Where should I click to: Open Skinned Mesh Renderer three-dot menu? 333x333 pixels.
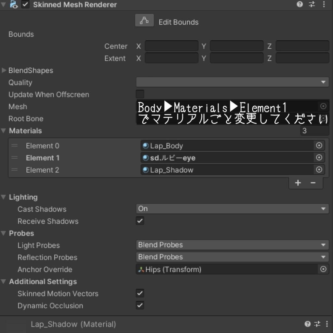pyautogui.click(x=324, y=4)
